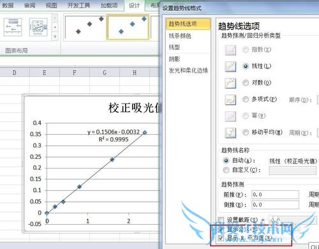Toggle 显示 R 平方值 checkbox
The width and height of the screenshot is (319, 249).
coord(221,238)
